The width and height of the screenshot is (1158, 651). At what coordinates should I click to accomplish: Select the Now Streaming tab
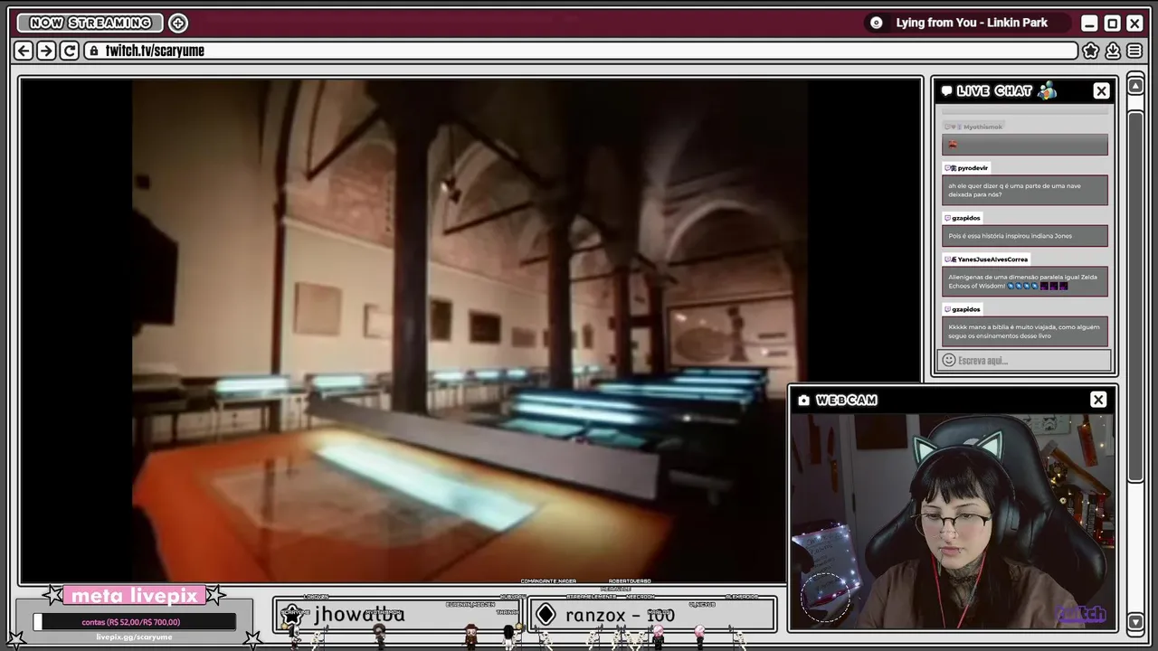point(90,23)
